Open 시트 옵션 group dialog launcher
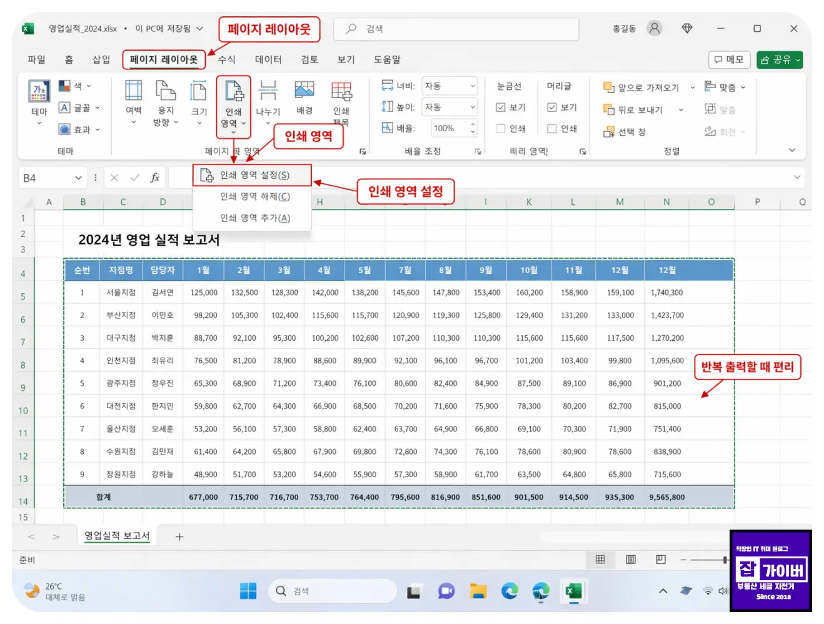The width and height of the screenshot is (824, 624). click(x=583, y=151)
